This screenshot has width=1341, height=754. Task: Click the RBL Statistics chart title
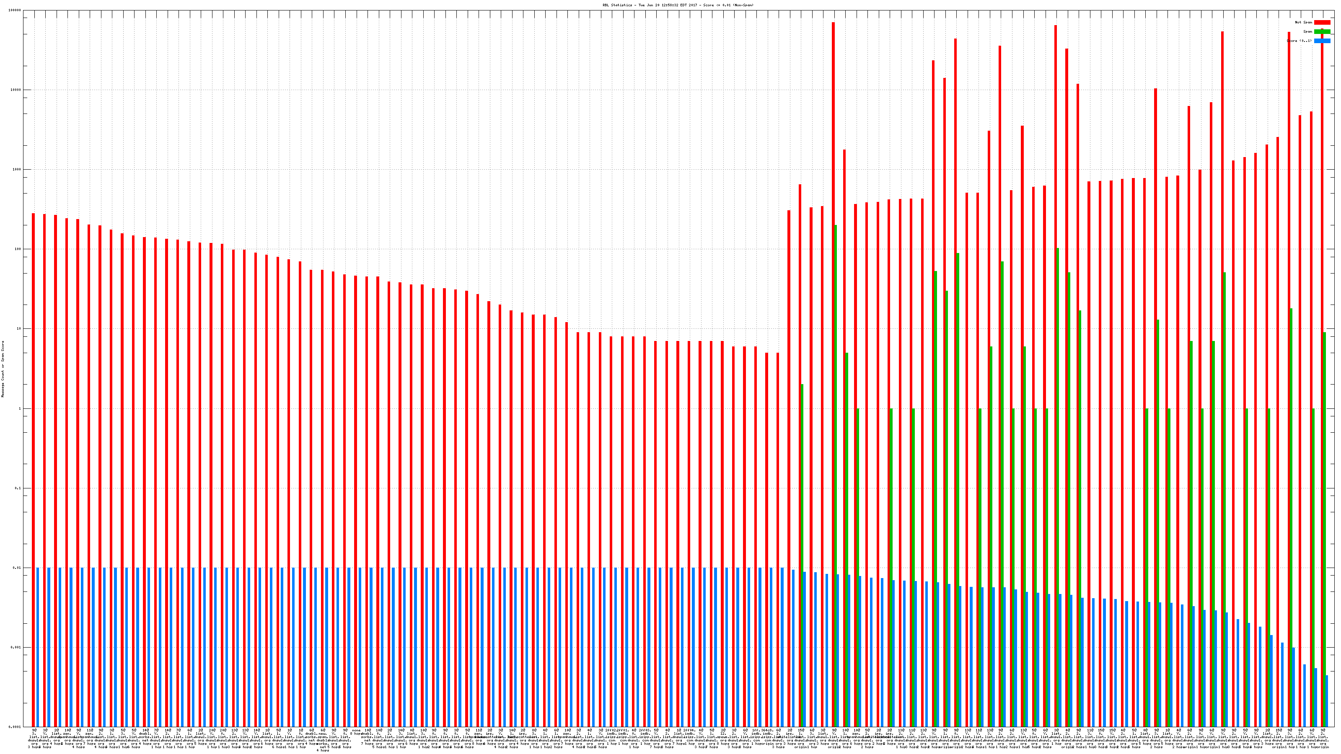[x=678, y=5]
